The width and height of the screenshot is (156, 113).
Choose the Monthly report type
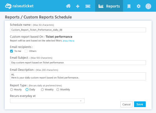pyautogui.click(x=58, y=89)
